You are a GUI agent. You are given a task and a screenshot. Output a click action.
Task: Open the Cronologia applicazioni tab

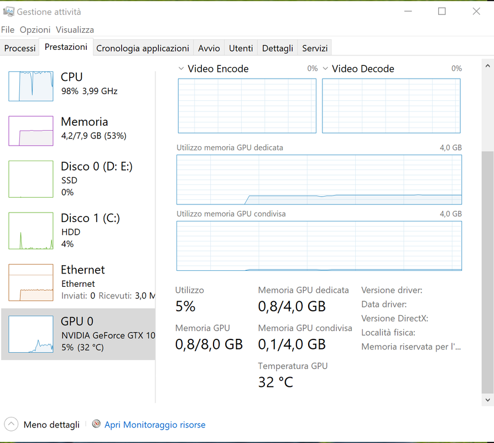pos(143,48)
